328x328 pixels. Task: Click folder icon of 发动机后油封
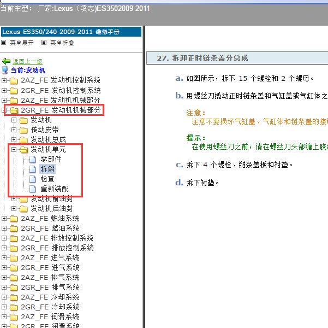(23, 209)
